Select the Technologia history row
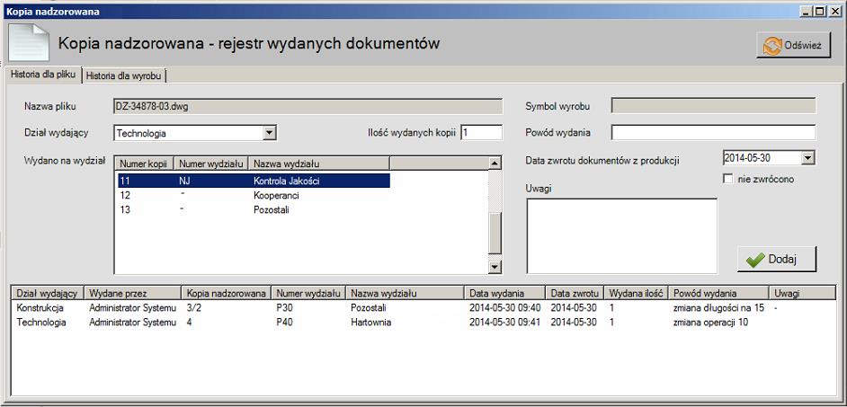 coord(423,323)
